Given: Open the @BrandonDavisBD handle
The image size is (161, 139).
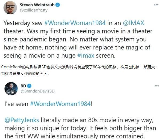Looking at the screenshot, I should [38, 91].
